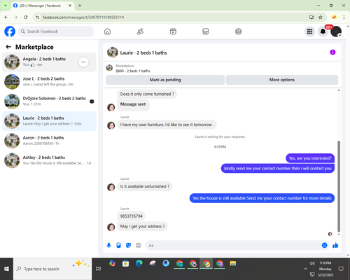Click Mark as pending button

coord(165,80)
